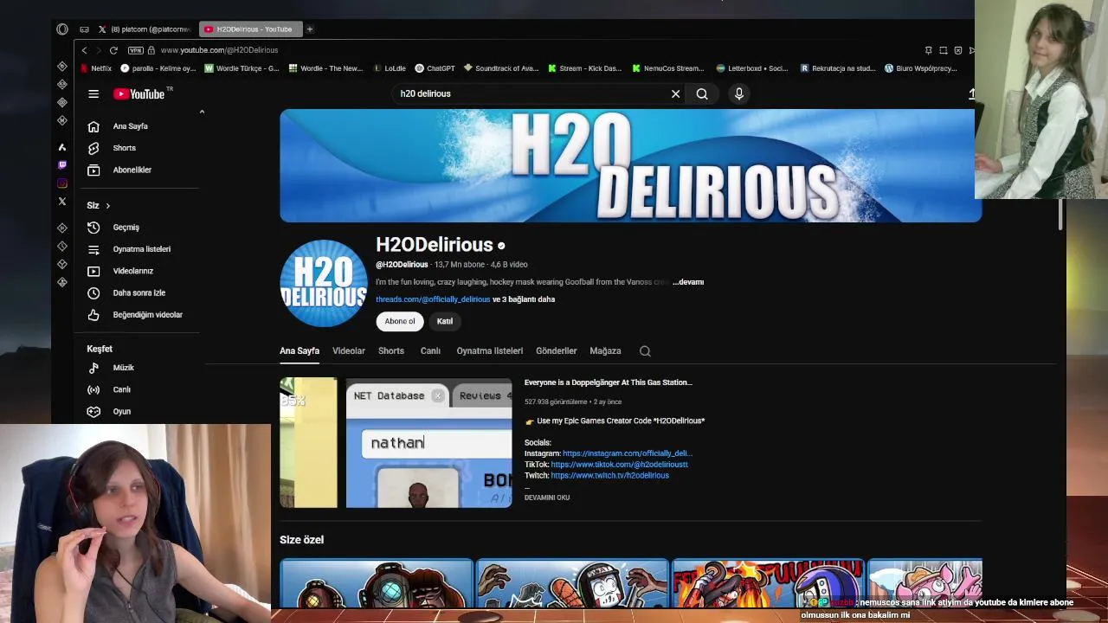Screen dimensions: 1108x623
Task: Switch to the channel Shorts tab
Action: [x=391, y=351]
